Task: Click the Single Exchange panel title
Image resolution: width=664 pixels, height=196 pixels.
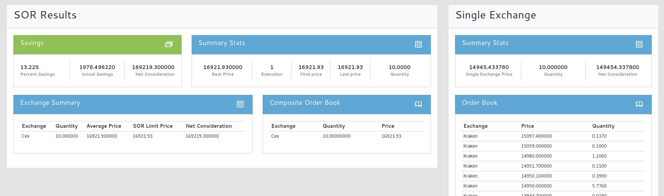Action: tap(496, 15)
